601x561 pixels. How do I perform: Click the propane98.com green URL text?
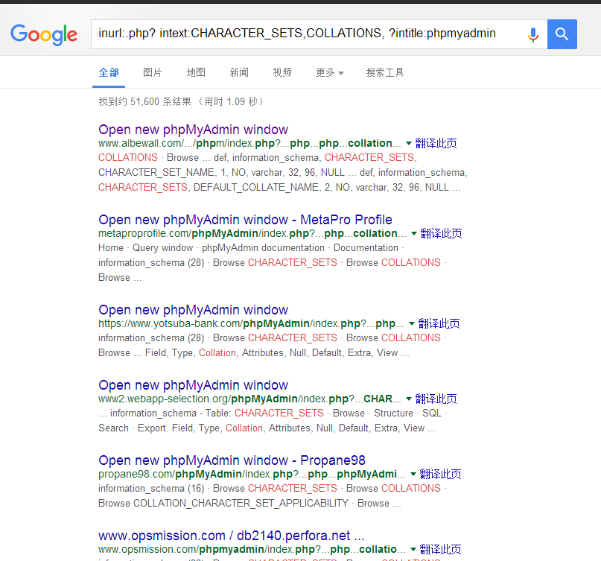[x=252, y=474]
